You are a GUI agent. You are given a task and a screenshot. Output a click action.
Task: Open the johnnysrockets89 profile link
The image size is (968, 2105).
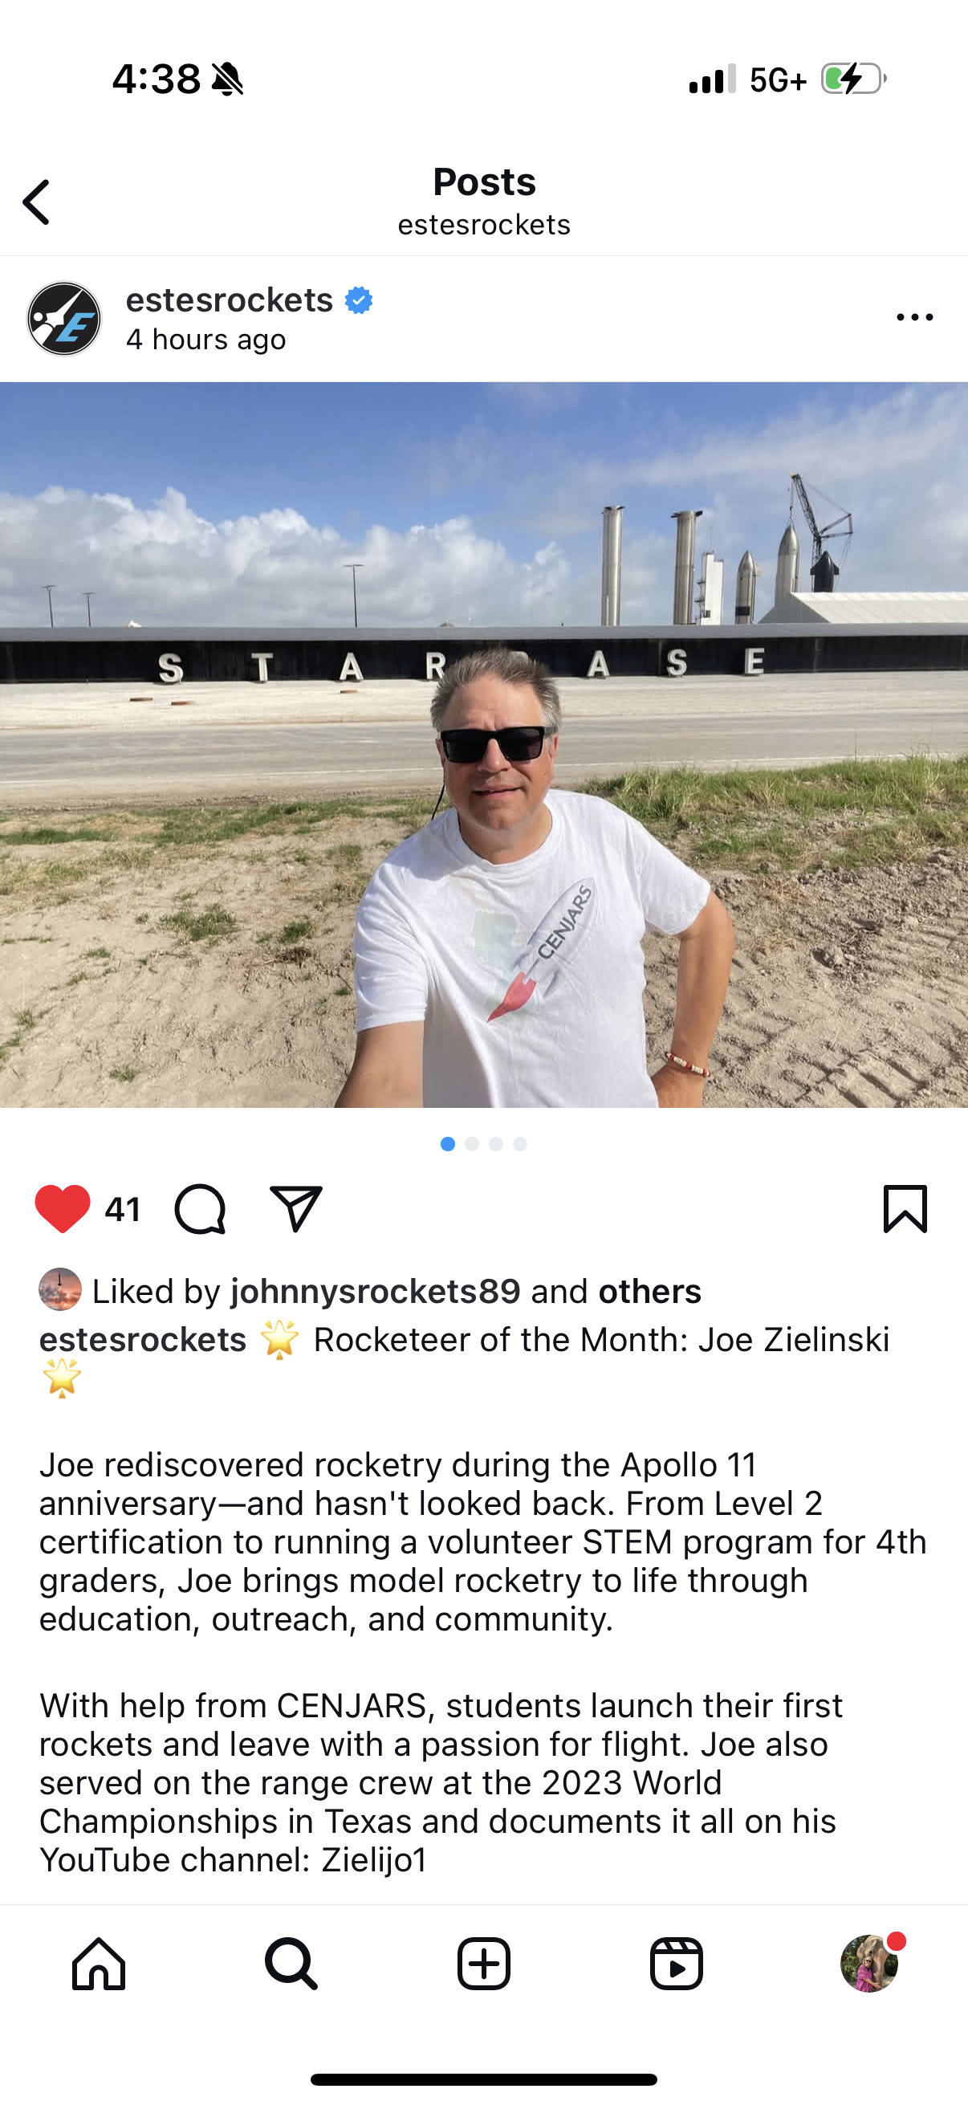coord(376,1291)
